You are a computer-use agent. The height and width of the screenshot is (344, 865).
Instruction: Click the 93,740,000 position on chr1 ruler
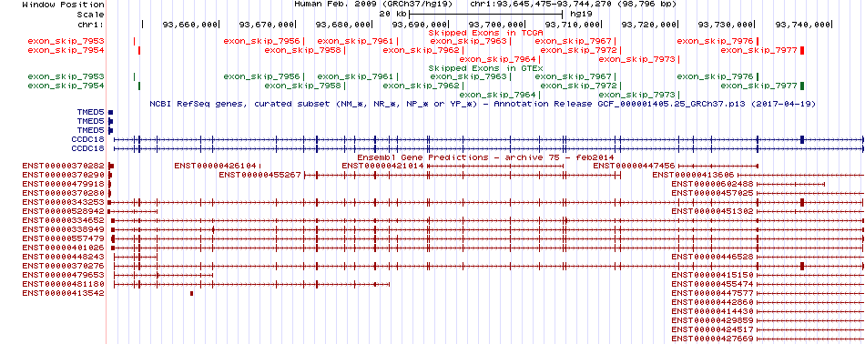[803, 25]
